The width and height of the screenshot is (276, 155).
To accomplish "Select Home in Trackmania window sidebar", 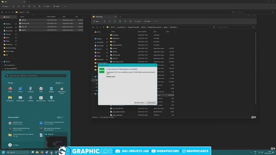I will click(x=98, y=32).
